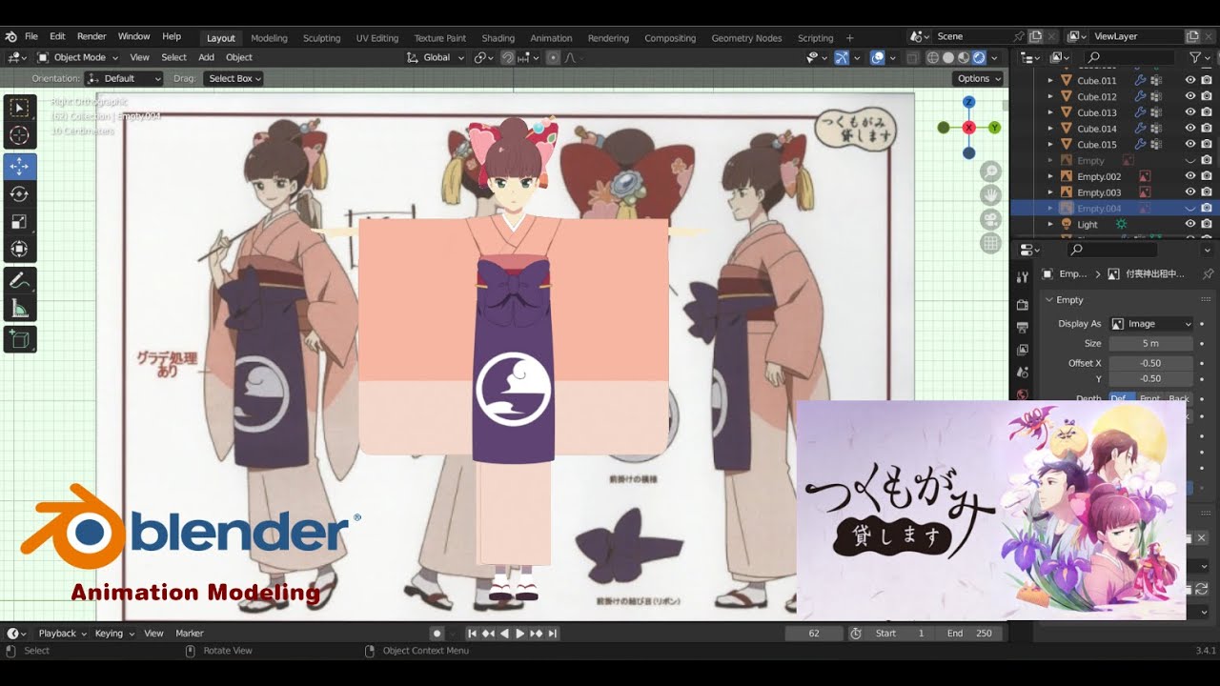Jump to the timeline start frame
This screenshot has height=686, width=1220.
click(x=472, y=634)
